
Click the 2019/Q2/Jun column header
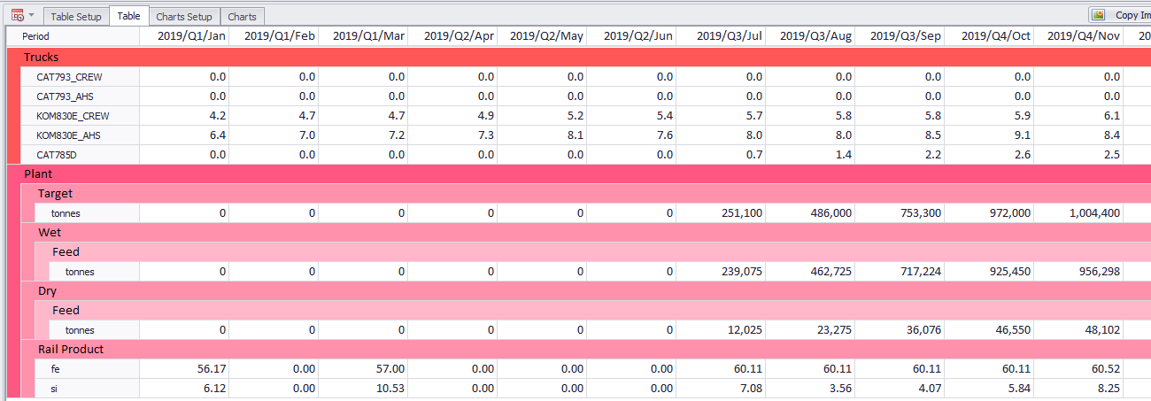pyautogui.click(x=631, y=36)
